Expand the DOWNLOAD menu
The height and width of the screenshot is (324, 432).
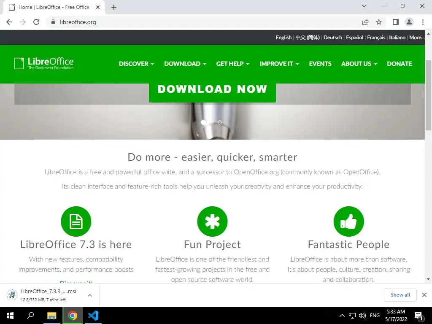pyautogui.click(x=185, y=64)
